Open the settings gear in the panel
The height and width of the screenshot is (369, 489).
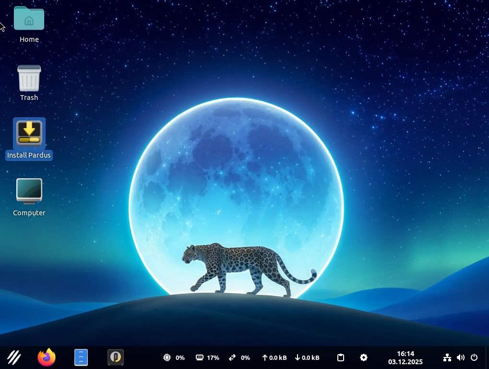(364, 357)
